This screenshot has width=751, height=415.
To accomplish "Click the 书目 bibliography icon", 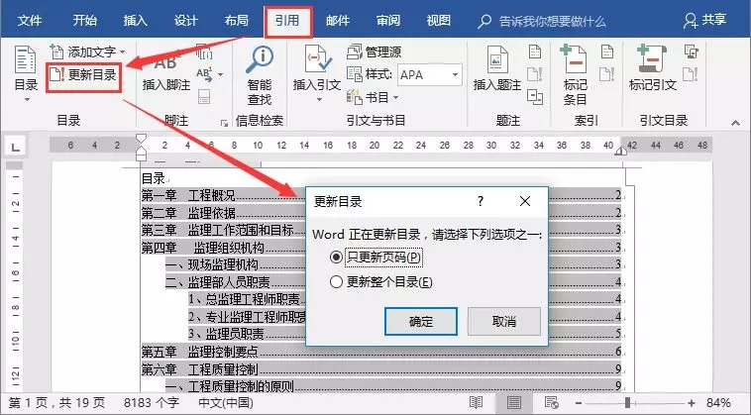I will [355, 97].
